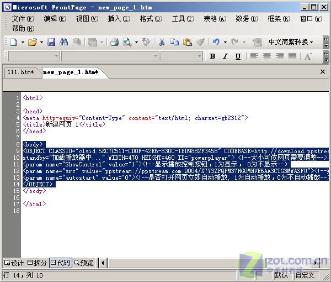Toggle Bold formatting

point(212,56)
